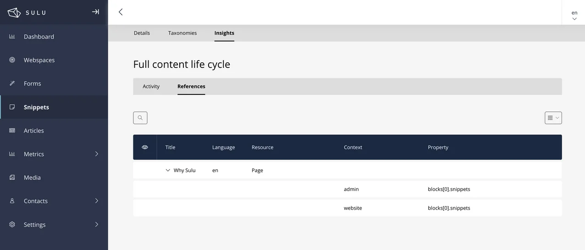Collapse the Why Sulu row
The width and height of the screenshot is (585, 250).
[168, 170]
